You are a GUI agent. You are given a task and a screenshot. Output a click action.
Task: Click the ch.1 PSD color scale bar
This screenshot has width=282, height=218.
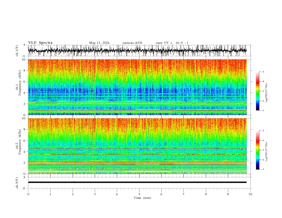pos(257,91)
